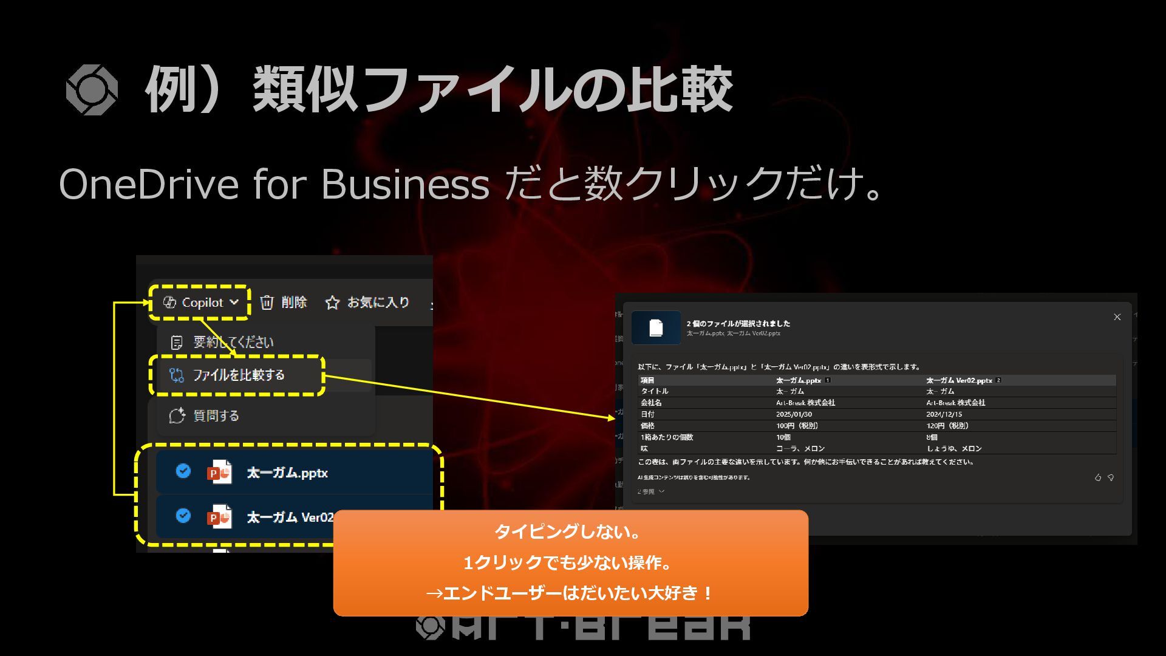The image size is (1166, 656).
Task: Click the 削除 button label
Action: pyautogui.click(x=295, y=302)
